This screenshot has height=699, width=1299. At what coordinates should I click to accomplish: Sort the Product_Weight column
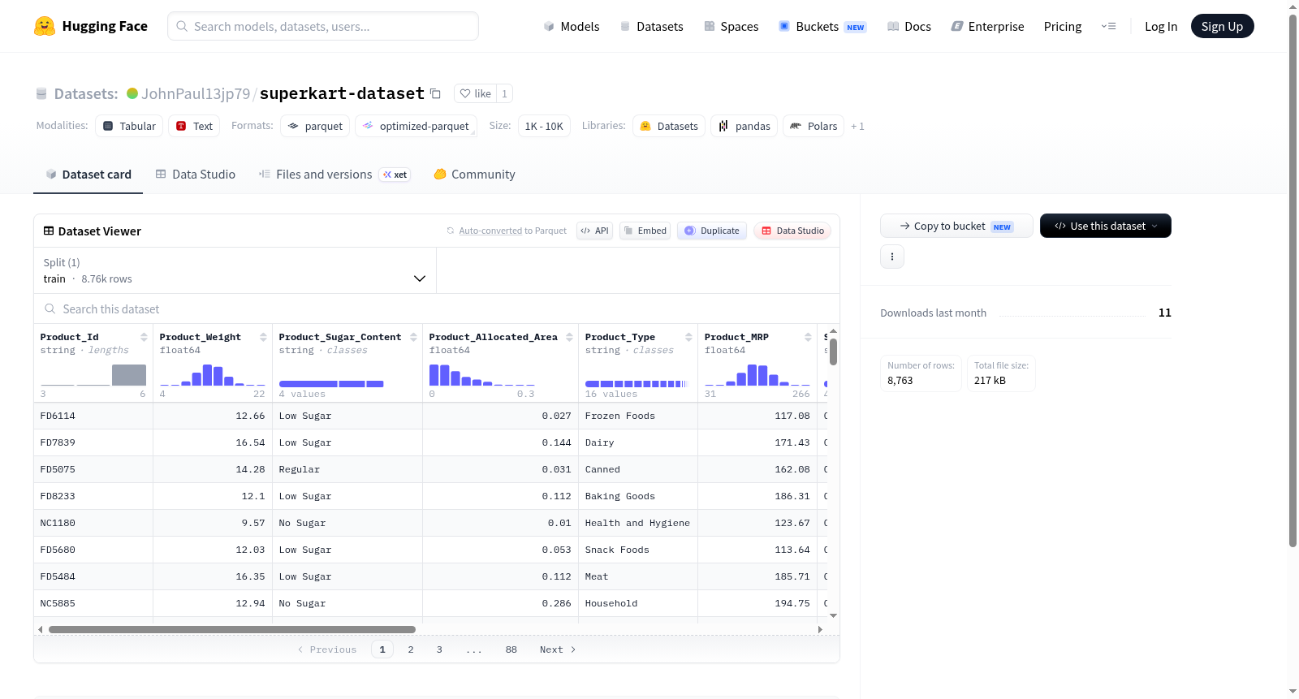[x=263, y=337]
